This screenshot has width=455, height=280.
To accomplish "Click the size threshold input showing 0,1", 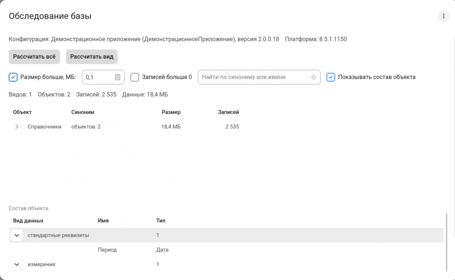I will click(x=99, y=77).
